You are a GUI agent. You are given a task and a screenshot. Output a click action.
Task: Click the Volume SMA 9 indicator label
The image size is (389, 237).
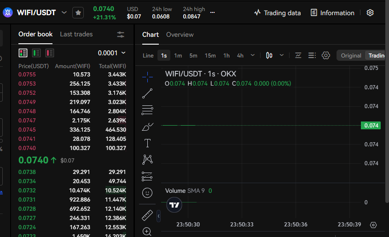185,191
